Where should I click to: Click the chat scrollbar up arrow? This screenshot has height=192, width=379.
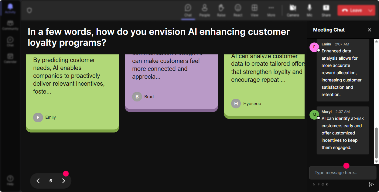pos(377,41)
